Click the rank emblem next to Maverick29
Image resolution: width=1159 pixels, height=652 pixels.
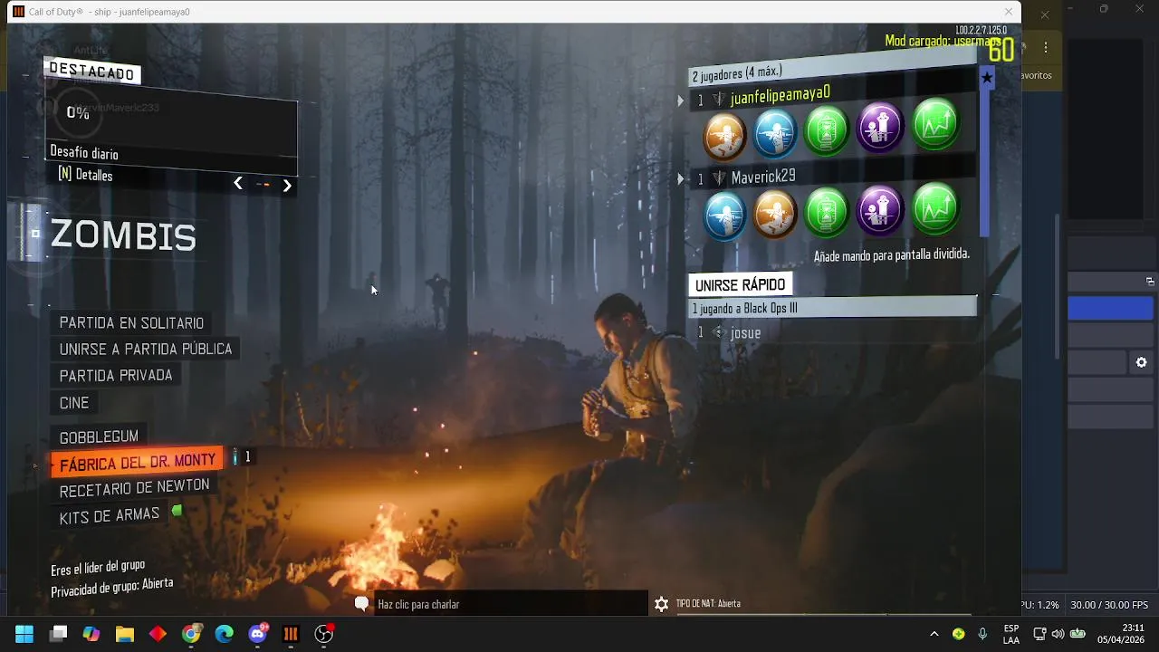[x=719, y=178]
